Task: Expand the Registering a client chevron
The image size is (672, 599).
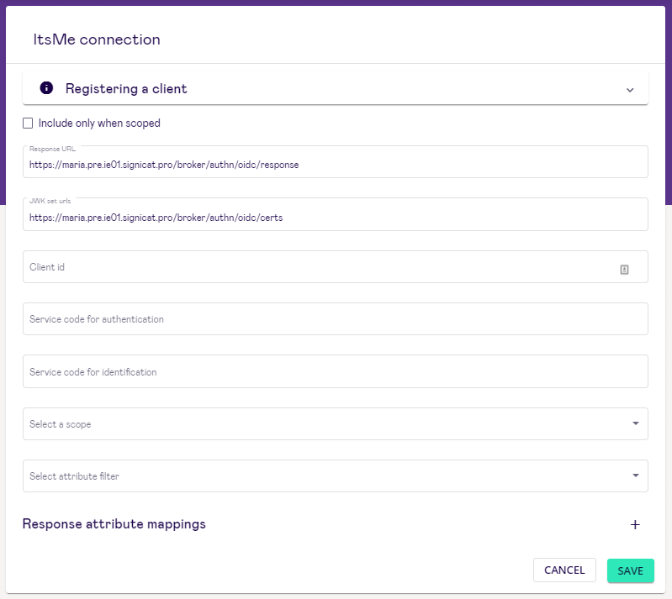Action: click(630, 90)
